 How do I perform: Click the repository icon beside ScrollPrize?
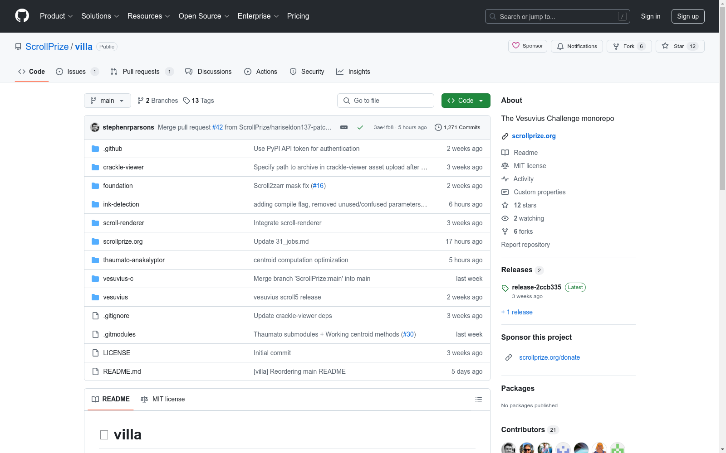tap(18, 47)
